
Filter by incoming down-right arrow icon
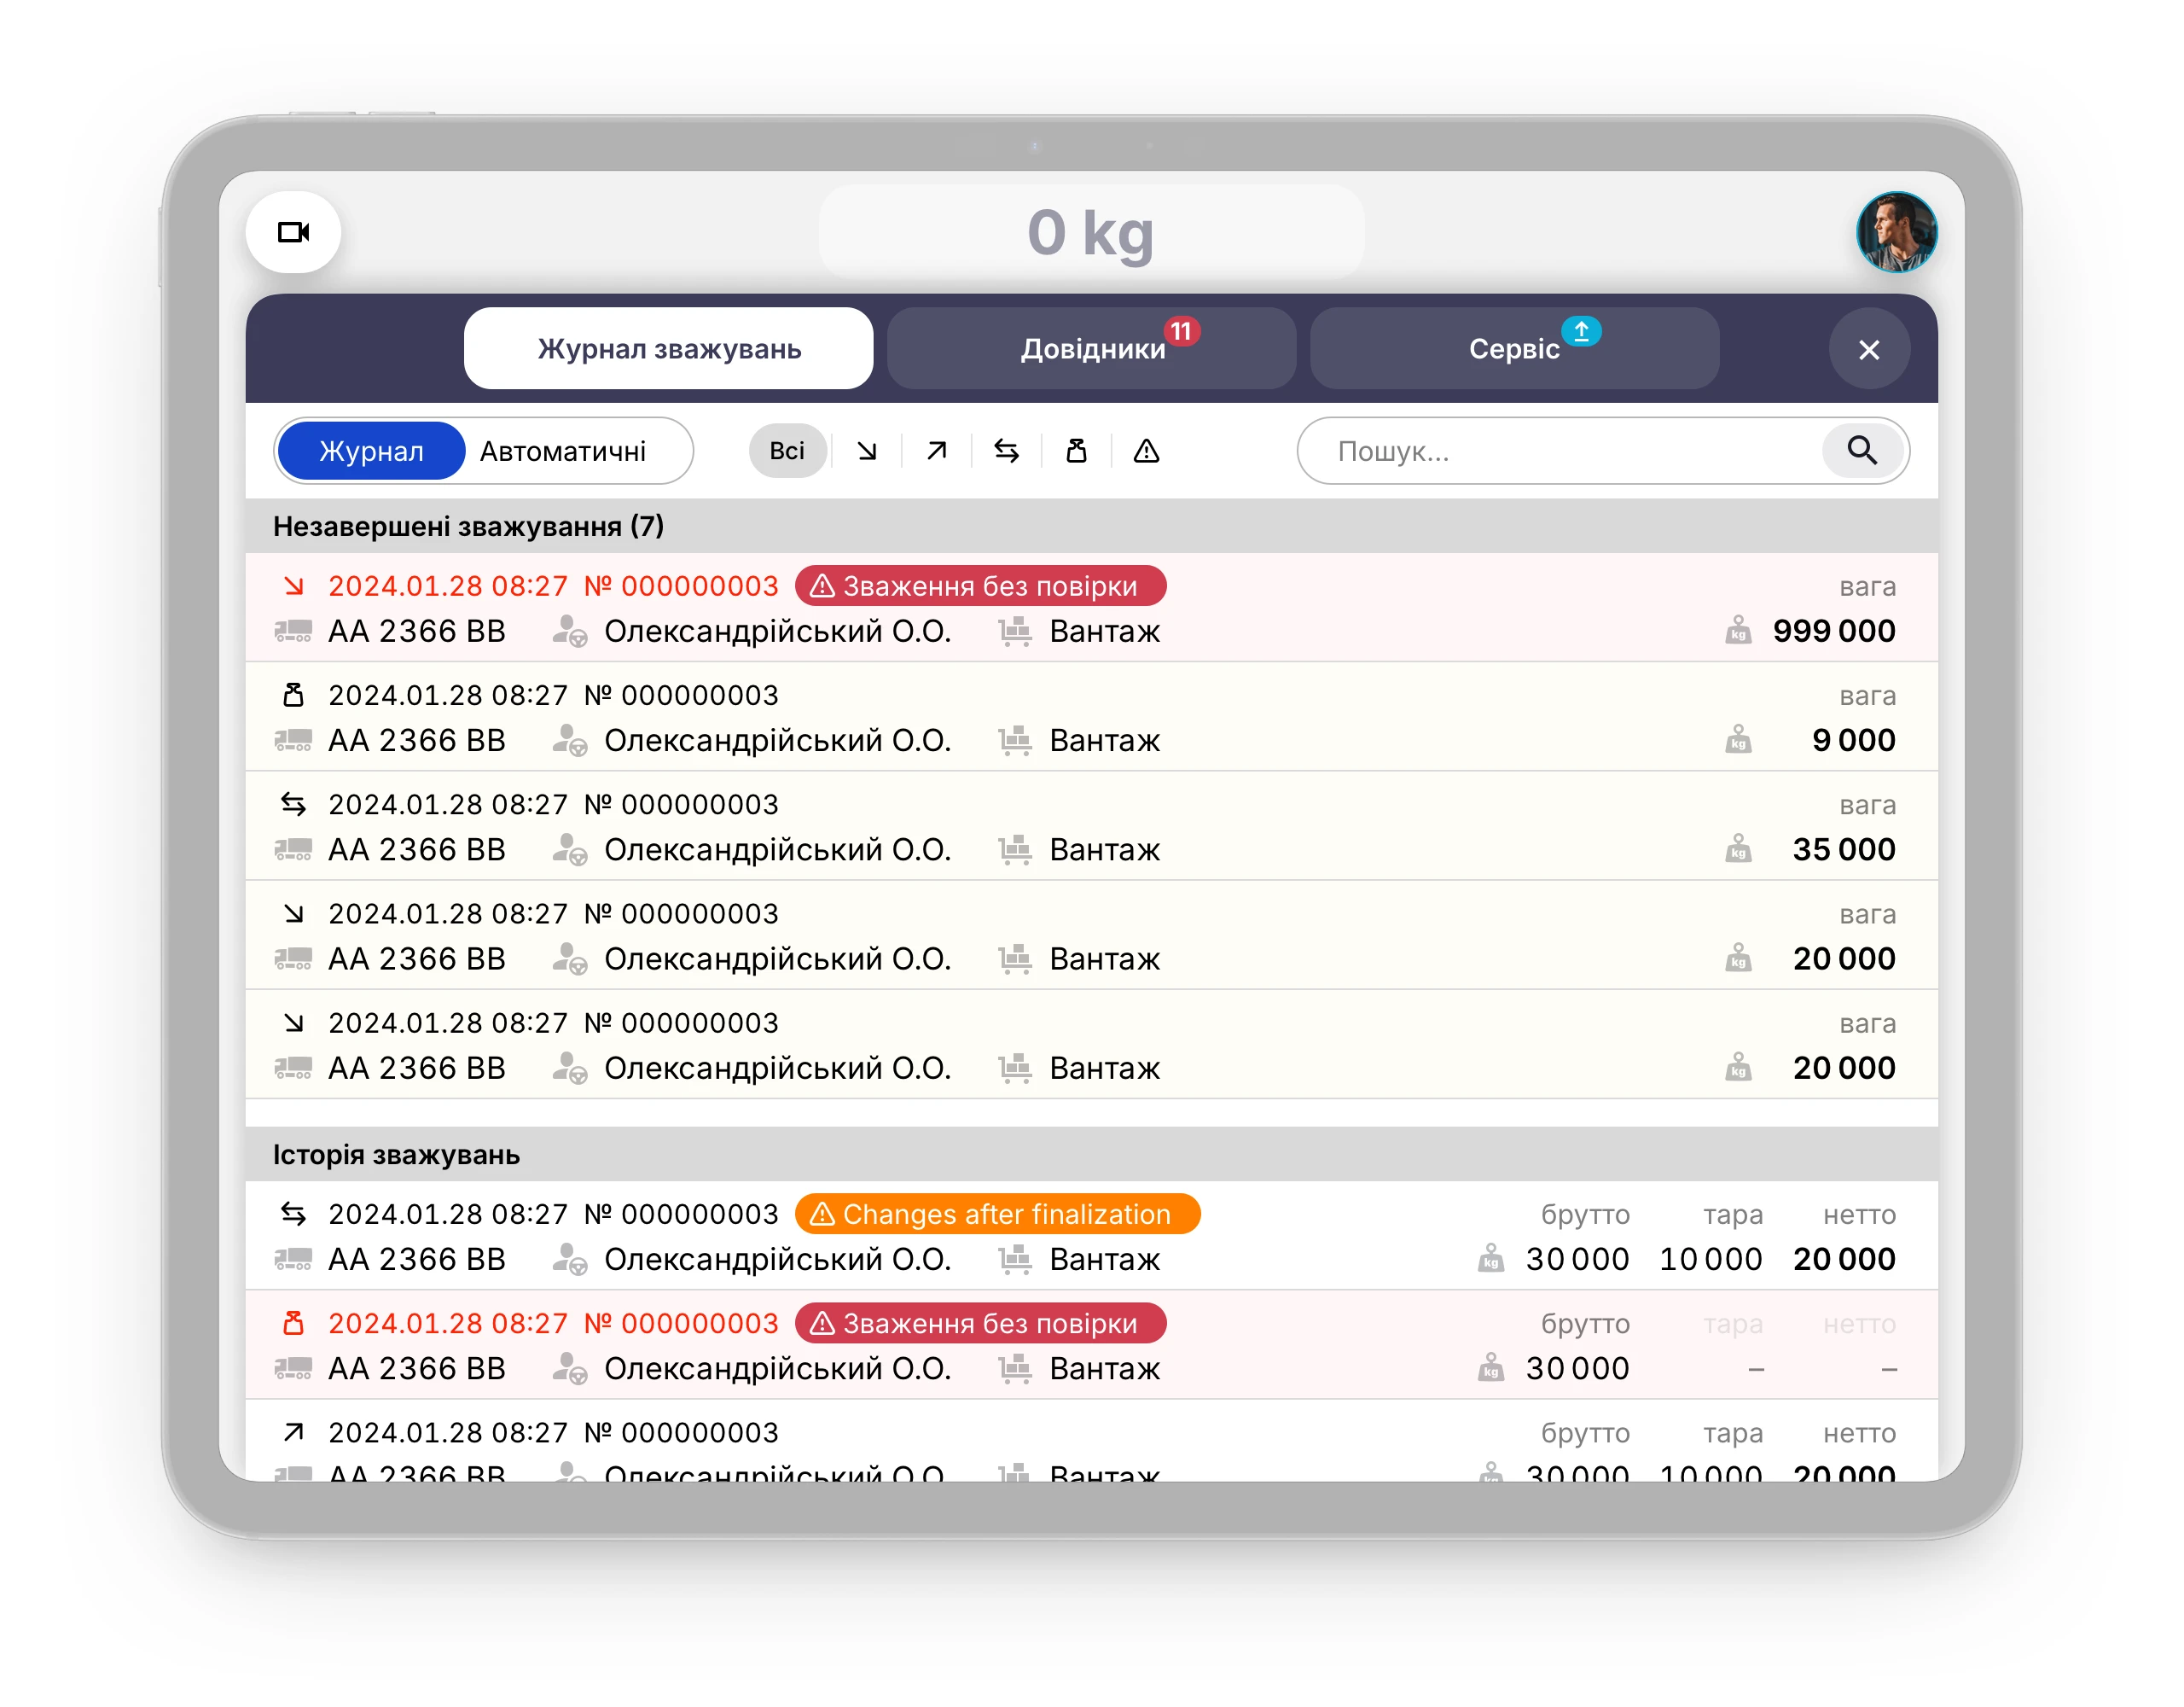tap(867, 452)
